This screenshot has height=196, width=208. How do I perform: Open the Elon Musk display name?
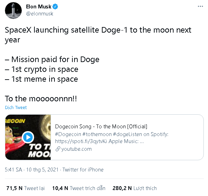(38, 7)
